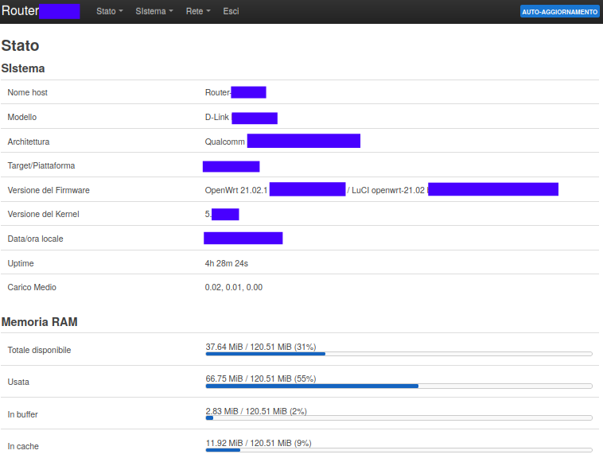The width and height of the screenshot is (603, 462).
Task: Log out using the Esci link
Action: pyautogui.click(x=231, y=12)
